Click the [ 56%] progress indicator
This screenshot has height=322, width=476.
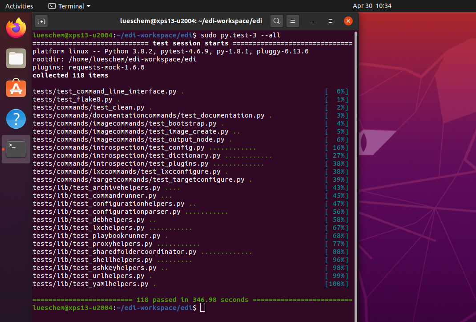336,212
